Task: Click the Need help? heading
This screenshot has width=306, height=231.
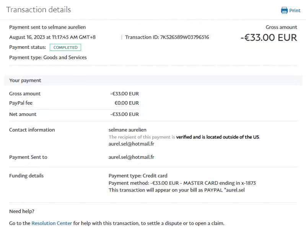Action: coord(22,211)
